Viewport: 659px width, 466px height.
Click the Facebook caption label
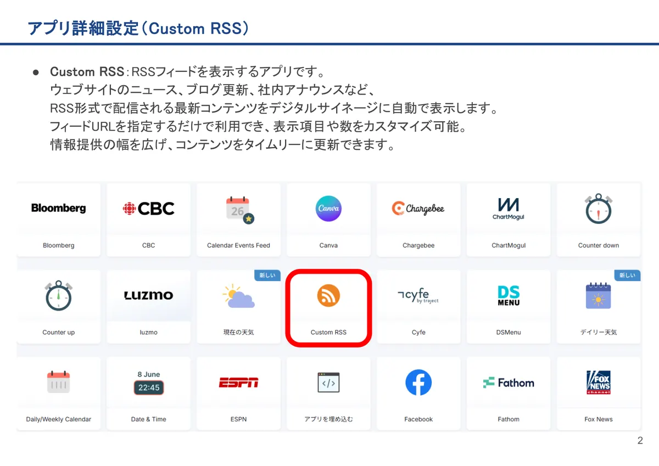pos(418,419)
